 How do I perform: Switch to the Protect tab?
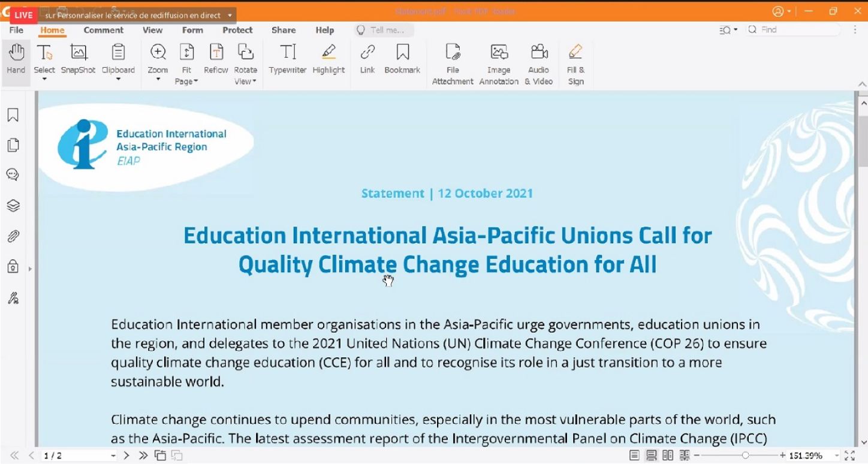pos(237,30)
